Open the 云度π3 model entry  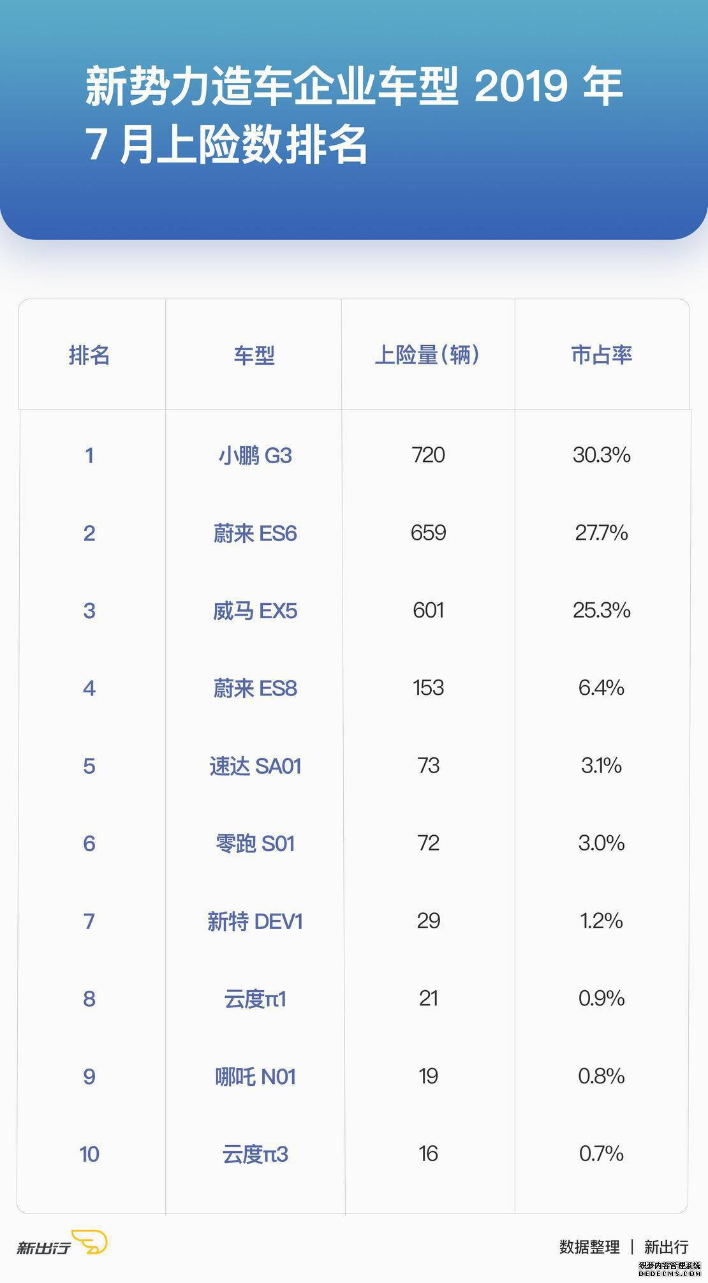click(255, 1154)
